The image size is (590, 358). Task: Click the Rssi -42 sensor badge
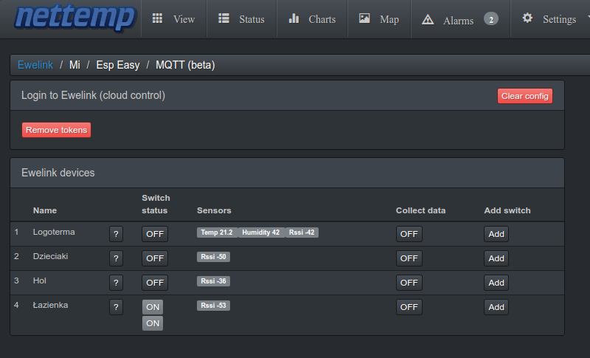[x=302, y=233]
